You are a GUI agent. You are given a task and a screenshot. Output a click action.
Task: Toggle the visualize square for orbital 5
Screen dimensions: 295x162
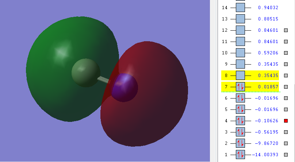pos(286,109)
